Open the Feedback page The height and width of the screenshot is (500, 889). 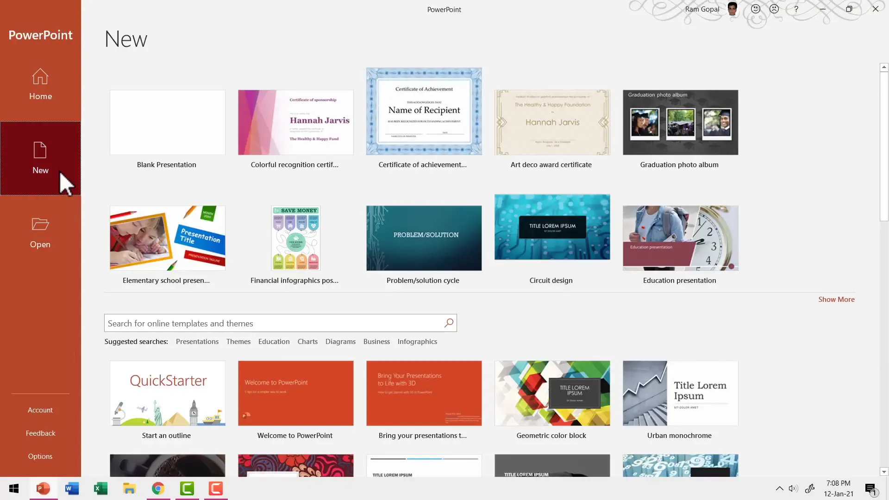(x=40, y=433)
